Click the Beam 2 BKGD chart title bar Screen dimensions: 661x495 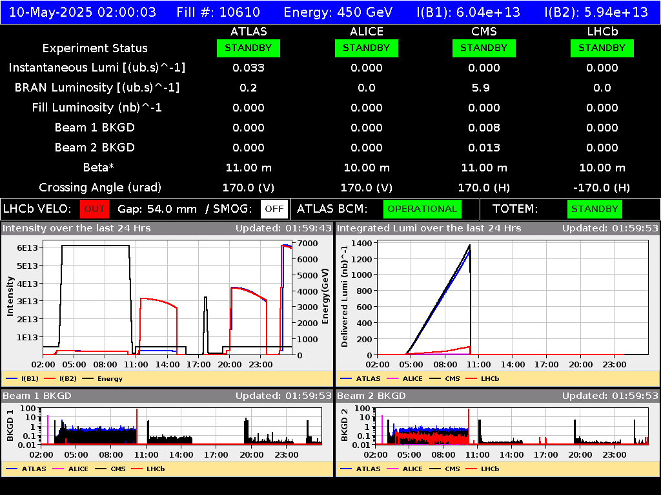tap(498, 396)
